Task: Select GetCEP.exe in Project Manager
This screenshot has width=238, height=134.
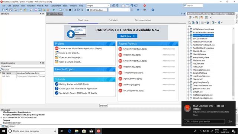Action: [x=197, y=92]
